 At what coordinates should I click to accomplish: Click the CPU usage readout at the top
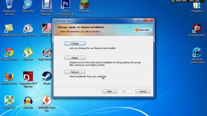pyautogui.click(x=194, y=1)
